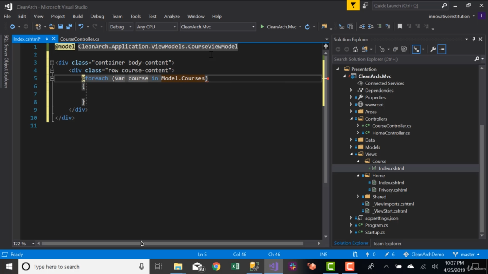Screen dimensions: 488x274
Task: Open the Any CPU platform dropdown
Action: point(156,27)
